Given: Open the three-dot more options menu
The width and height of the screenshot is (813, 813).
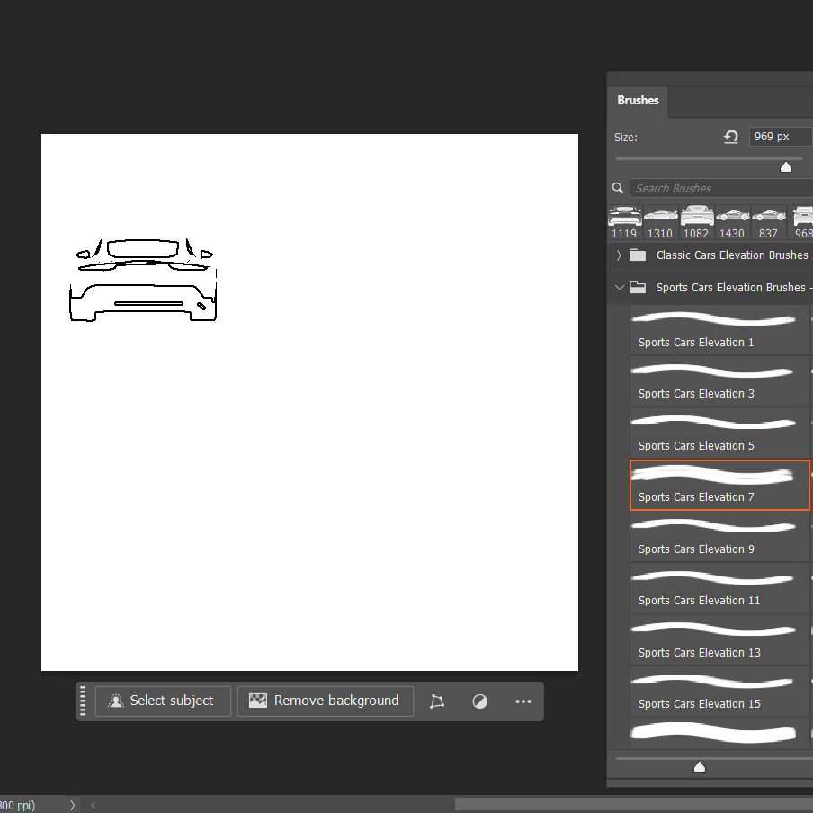Looking at the screenshot, I should pos(523,701).
